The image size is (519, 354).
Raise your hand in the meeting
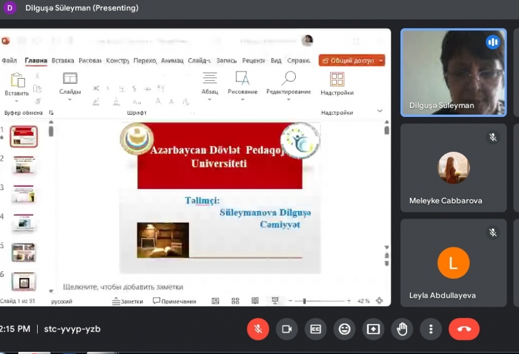click(402, 329)
